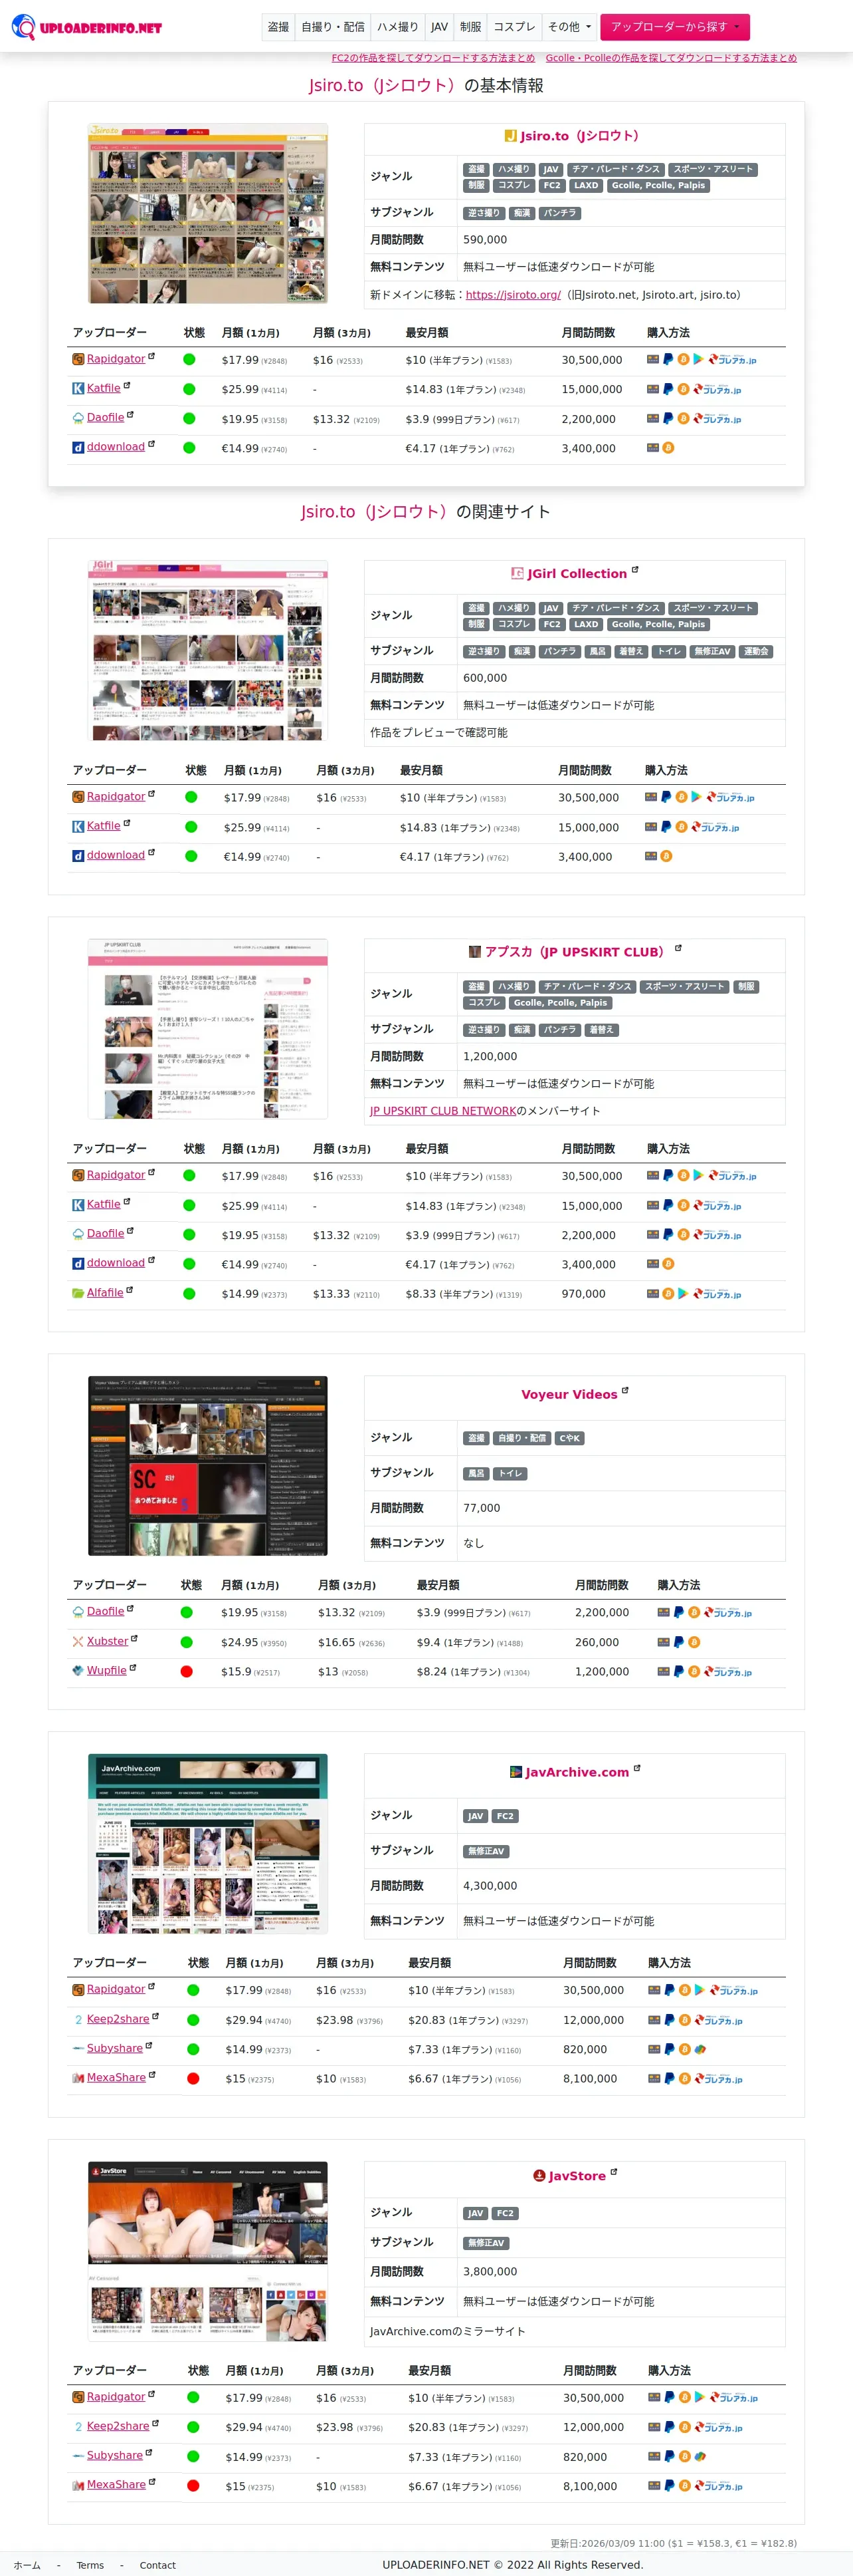Image resolution: width=853 pixels, height=2576 pixels.
Task: Click the FC2 genre tag under JavStore
Action: (x=506, y=2214)
